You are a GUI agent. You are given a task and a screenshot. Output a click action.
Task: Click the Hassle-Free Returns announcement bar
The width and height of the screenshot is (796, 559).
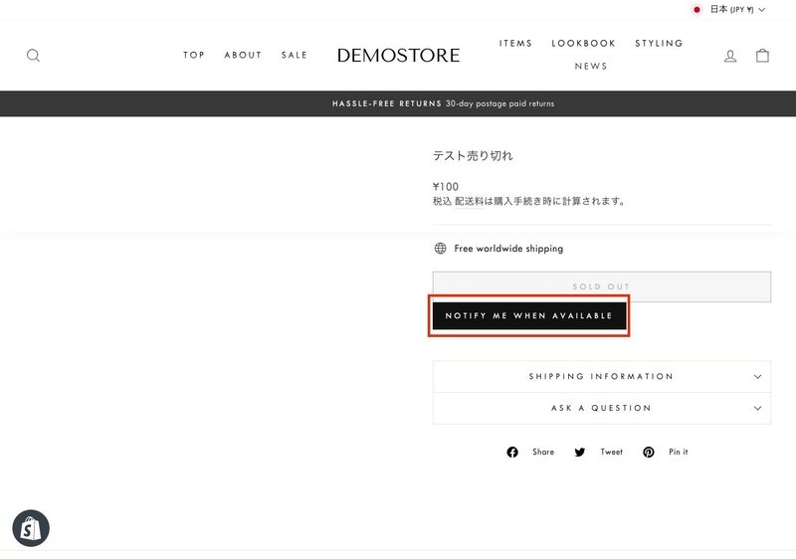click(398, 103)
